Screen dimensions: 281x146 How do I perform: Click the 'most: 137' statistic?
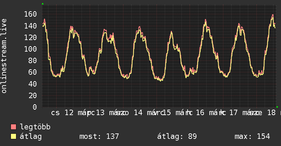pos(99,136)
